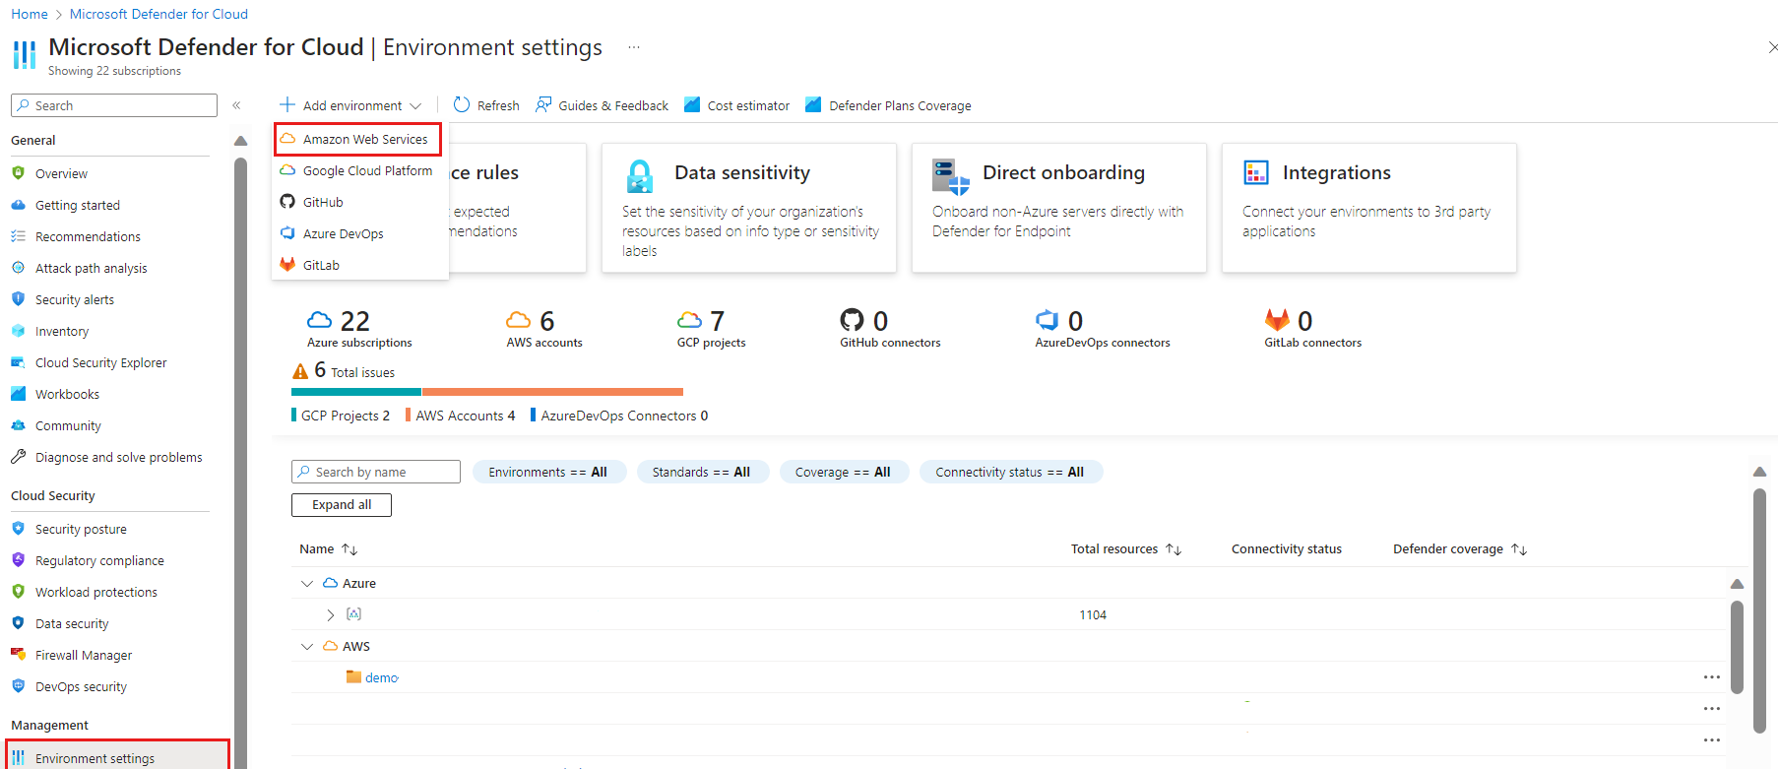The height and width of the screenshot is (769, 1778).
Task: Collapse the left navigation pane
Action: point(236,105)
